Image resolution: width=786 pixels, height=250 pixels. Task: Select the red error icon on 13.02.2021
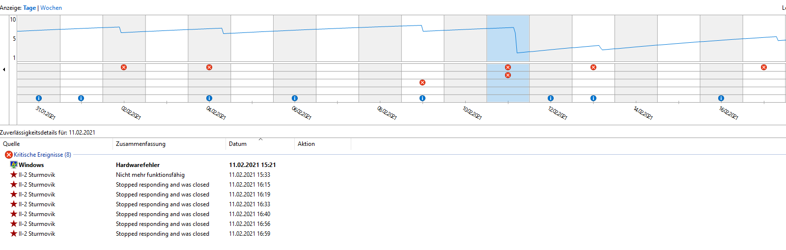click(593, 67)
